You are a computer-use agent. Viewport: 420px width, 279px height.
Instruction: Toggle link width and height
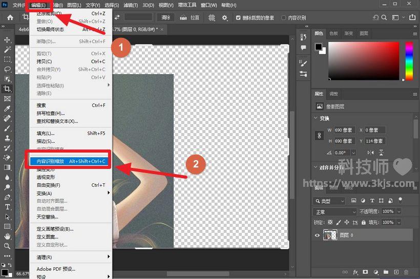[x=319, y=136]
